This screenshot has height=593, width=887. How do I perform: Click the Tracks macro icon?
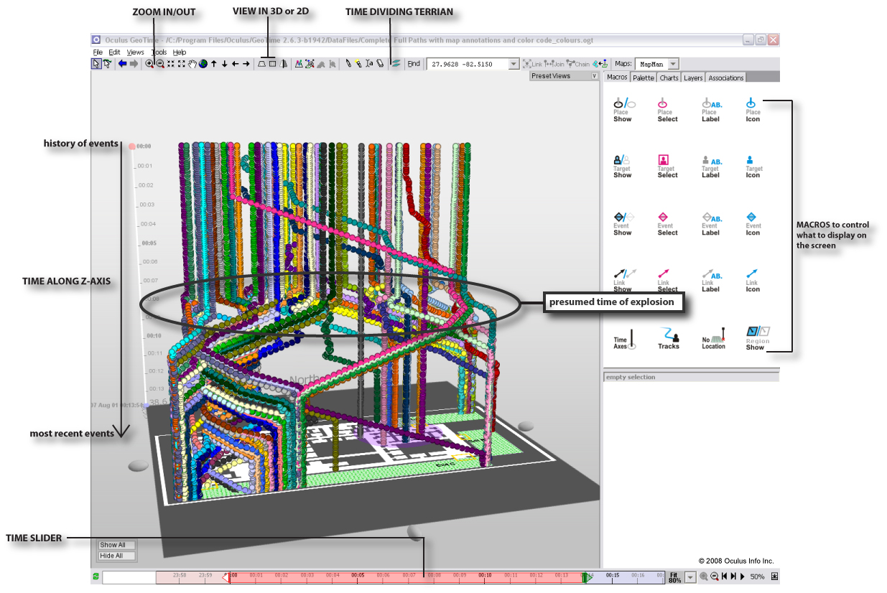[x=668, y=338]
